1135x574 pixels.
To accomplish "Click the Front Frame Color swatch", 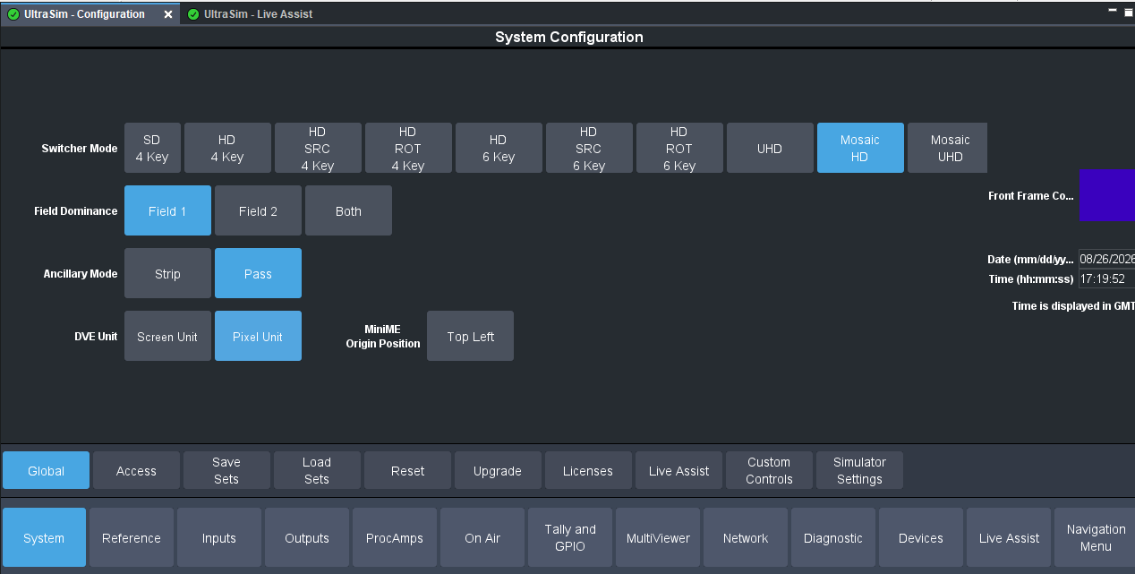I will coord(1107,195).
